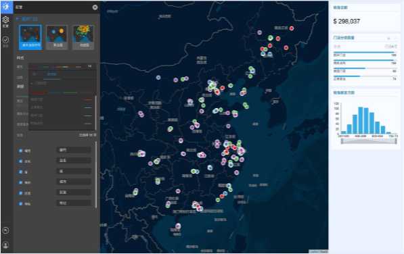Open the first field name dropdown box
404x254 pixels.
click(x=74, y=150)
